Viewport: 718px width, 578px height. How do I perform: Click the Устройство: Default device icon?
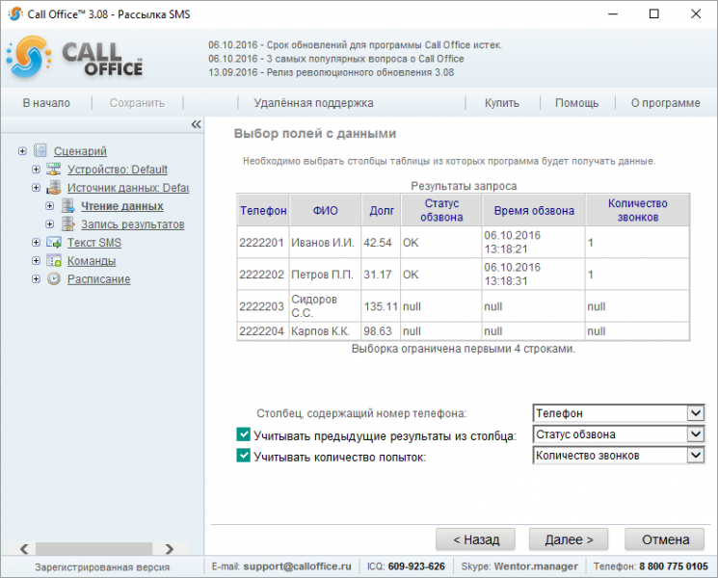point(54,170)
